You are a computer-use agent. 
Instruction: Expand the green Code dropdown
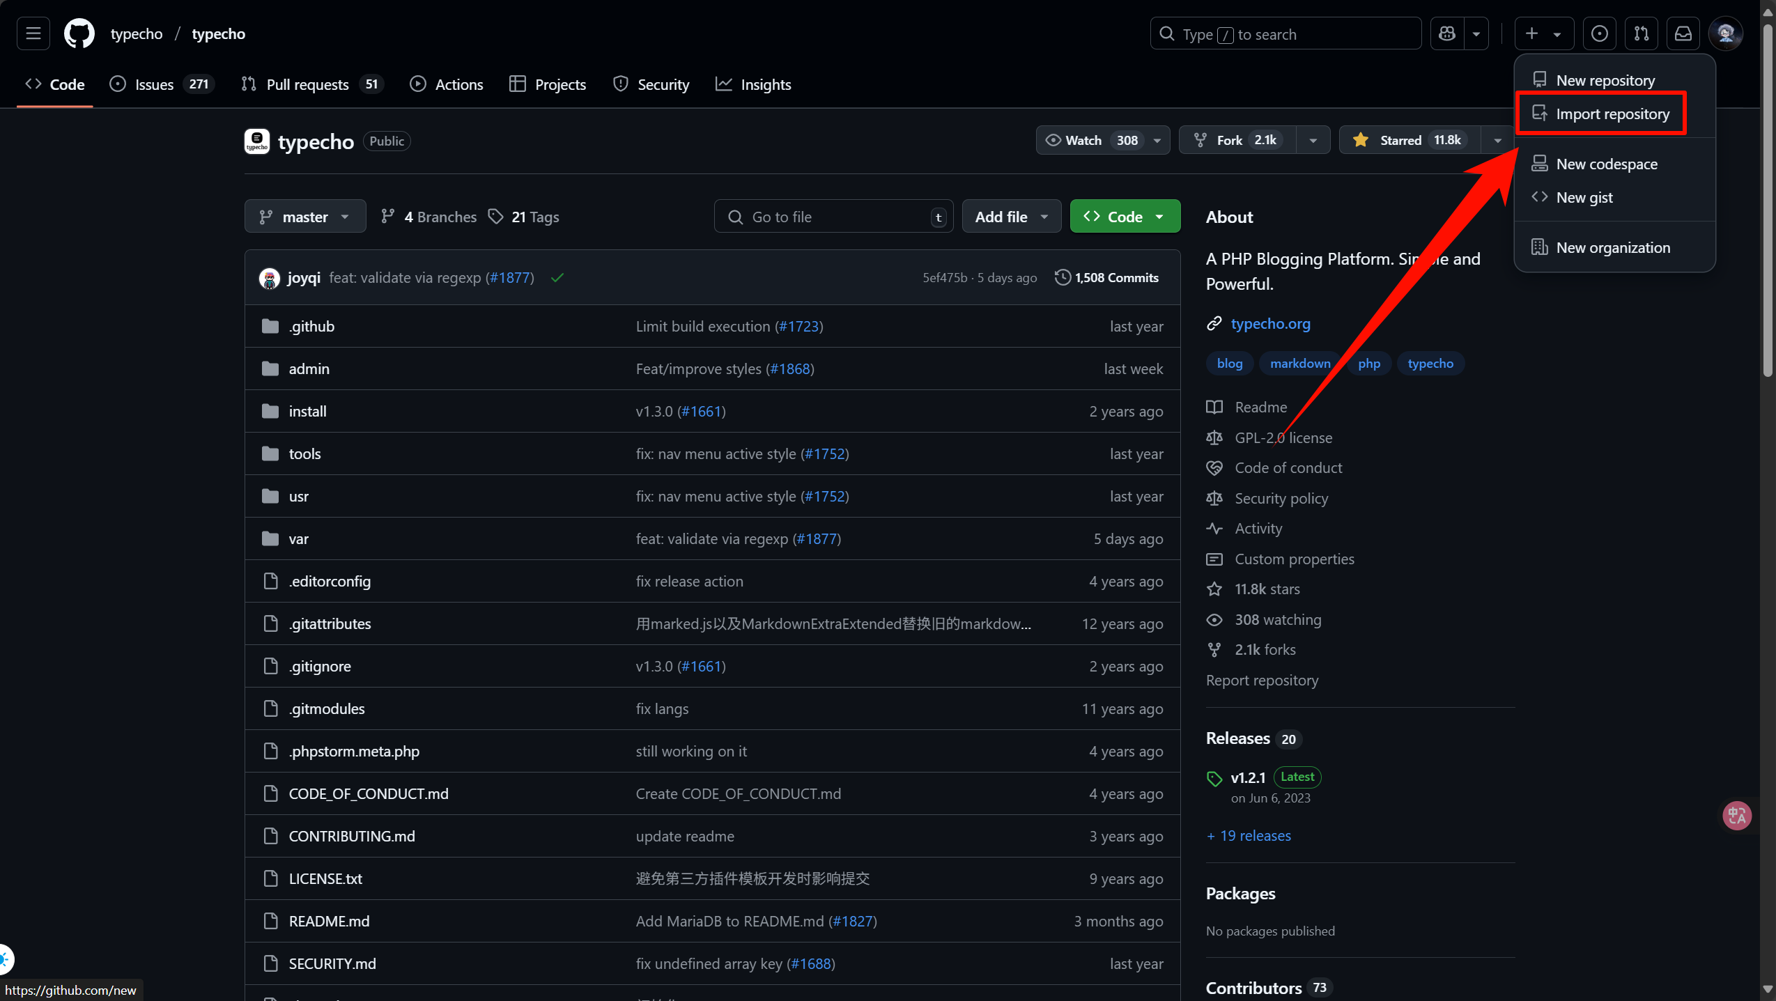pos(1125,217)
